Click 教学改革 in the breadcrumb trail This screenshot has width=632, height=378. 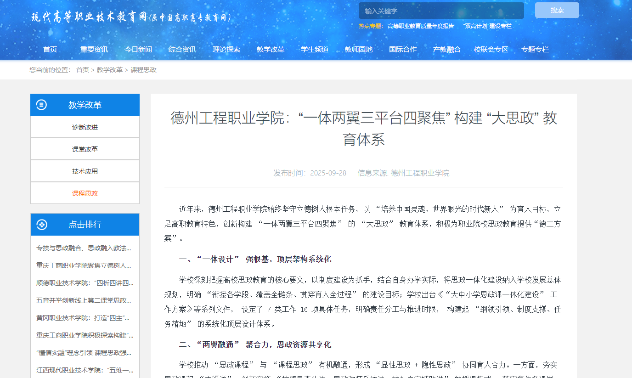(109, 70)
